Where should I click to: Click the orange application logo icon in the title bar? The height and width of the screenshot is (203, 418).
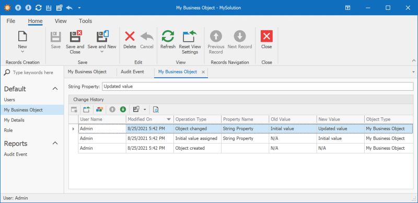point(7,8)
